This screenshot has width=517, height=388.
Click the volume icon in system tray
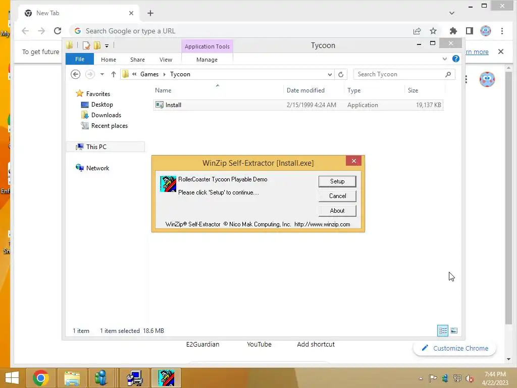[469, 378]
